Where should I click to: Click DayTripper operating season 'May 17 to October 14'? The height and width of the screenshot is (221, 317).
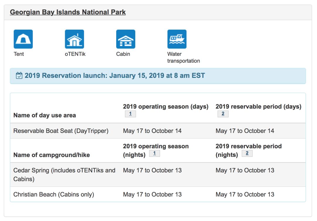pyautogui.click(x=152, y=131)
